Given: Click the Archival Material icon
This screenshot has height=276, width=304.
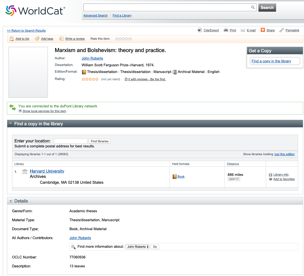Looking at the screenshot, I should click(x=175, y=72).
